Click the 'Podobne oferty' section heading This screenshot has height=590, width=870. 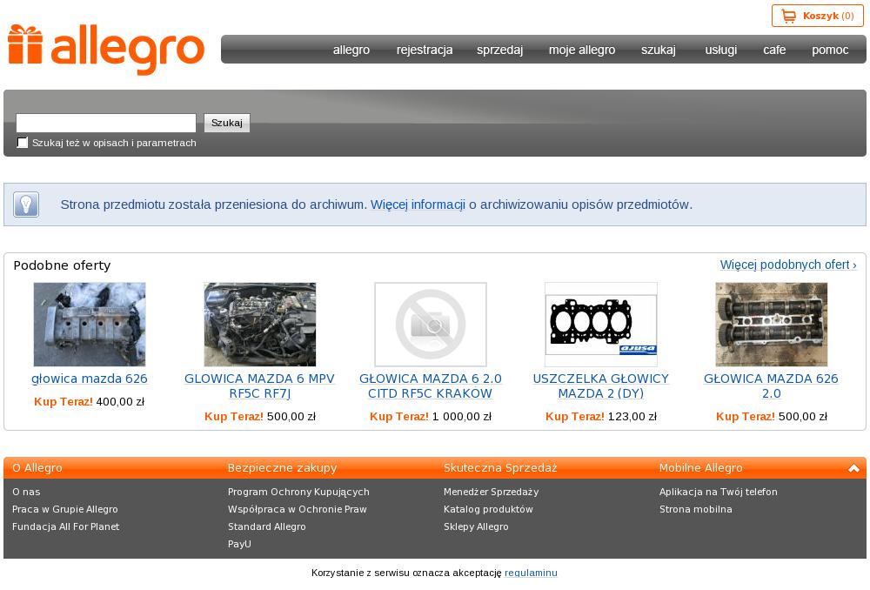[x=62, y=265]
